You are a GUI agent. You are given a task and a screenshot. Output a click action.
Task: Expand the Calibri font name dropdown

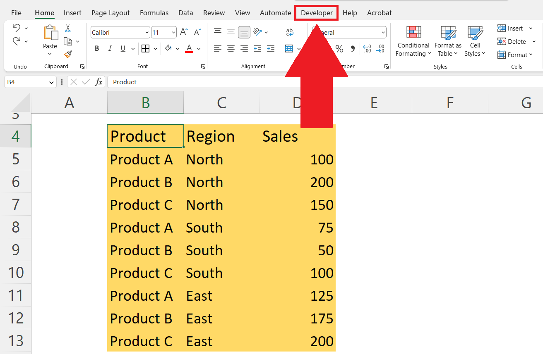147,32
